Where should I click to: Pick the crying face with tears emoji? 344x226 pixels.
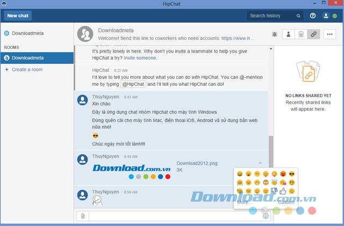[x=240, y=183]
